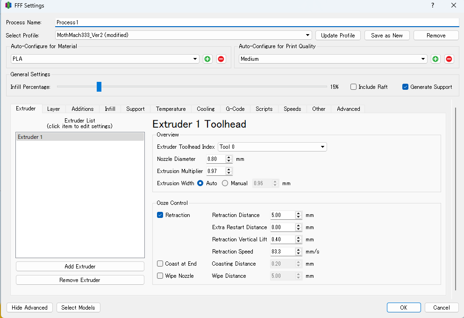464x318 pixels.
Task: Click Remove Extruder button
Action: click(x=80, y=280)
